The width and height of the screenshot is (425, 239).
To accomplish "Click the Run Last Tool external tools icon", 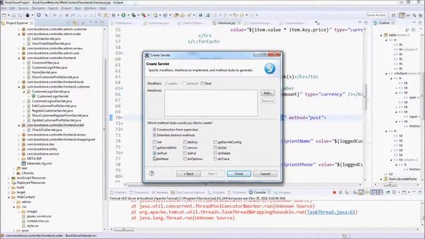I will 144,15.
